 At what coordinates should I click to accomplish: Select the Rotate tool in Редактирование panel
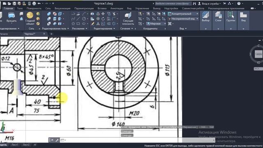[103, 18]
